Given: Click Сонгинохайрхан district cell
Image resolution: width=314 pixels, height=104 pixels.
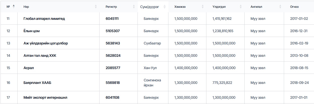Looking at the screenshot, I should (152, 82).
